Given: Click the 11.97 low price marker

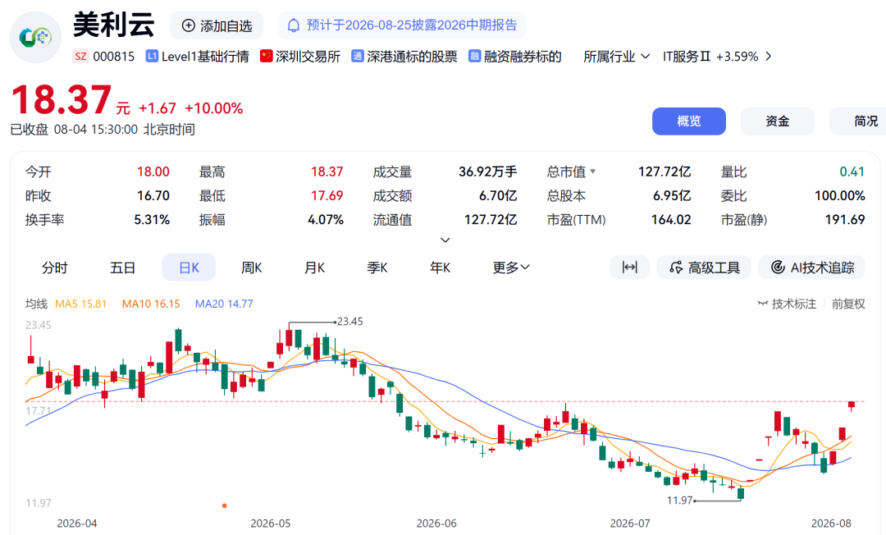Looking at the screenshot, I should pyautogui.click(x=680, y=500).
